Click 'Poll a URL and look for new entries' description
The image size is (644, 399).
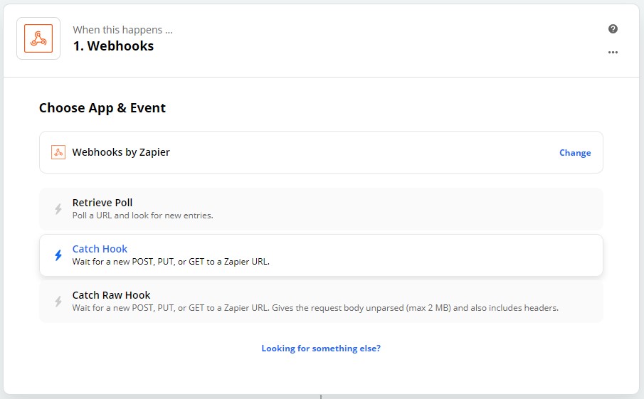pos(142,216)
